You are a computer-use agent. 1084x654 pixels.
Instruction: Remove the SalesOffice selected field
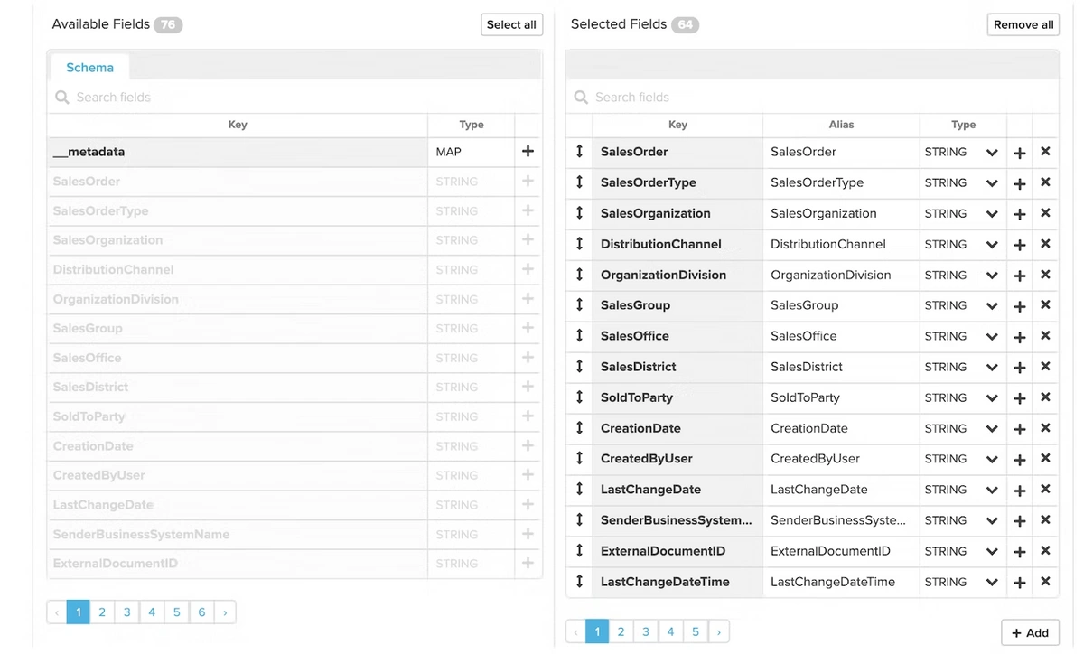(x=1045, y=336)
